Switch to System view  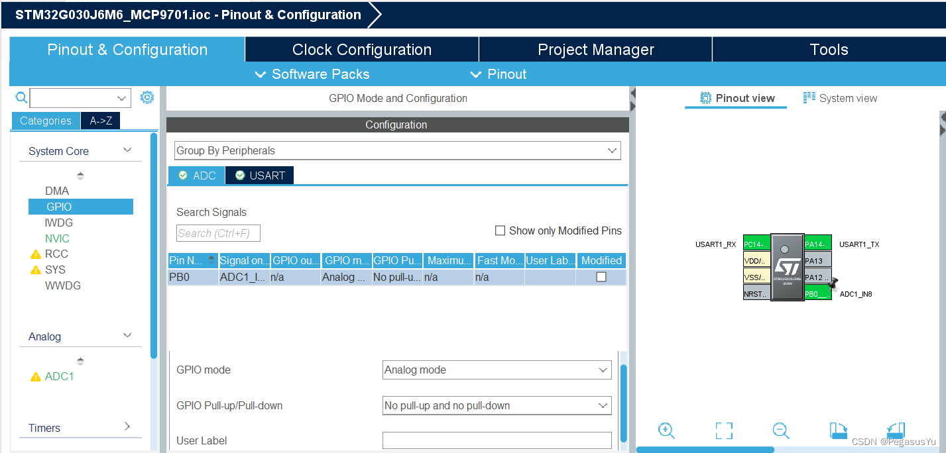pos(840,98)
